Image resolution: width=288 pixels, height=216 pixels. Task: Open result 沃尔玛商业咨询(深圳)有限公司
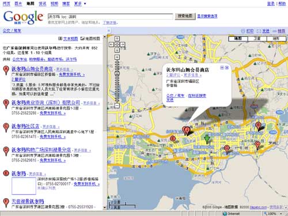46,103
